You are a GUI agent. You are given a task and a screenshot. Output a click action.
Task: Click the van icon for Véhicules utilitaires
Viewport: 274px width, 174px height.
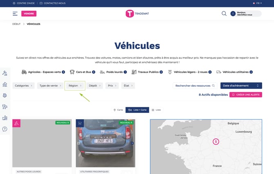click(219, 72)
